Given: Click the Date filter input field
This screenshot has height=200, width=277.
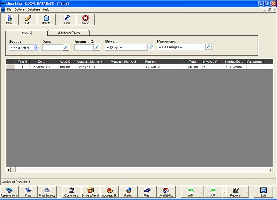Looking at the screenshot, I should tap(52, 48).
